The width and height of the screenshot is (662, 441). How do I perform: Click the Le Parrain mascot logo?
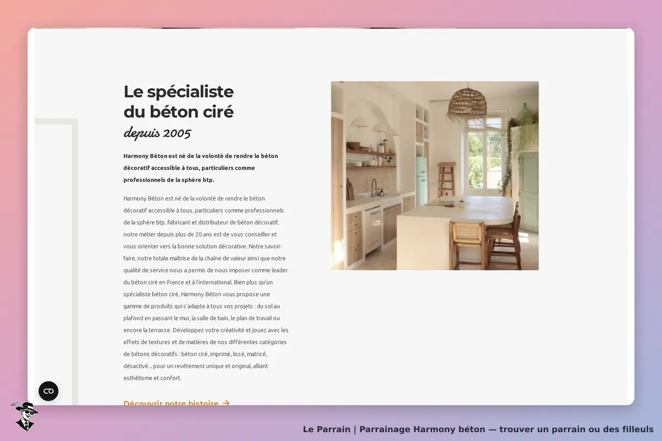(24, 416)
